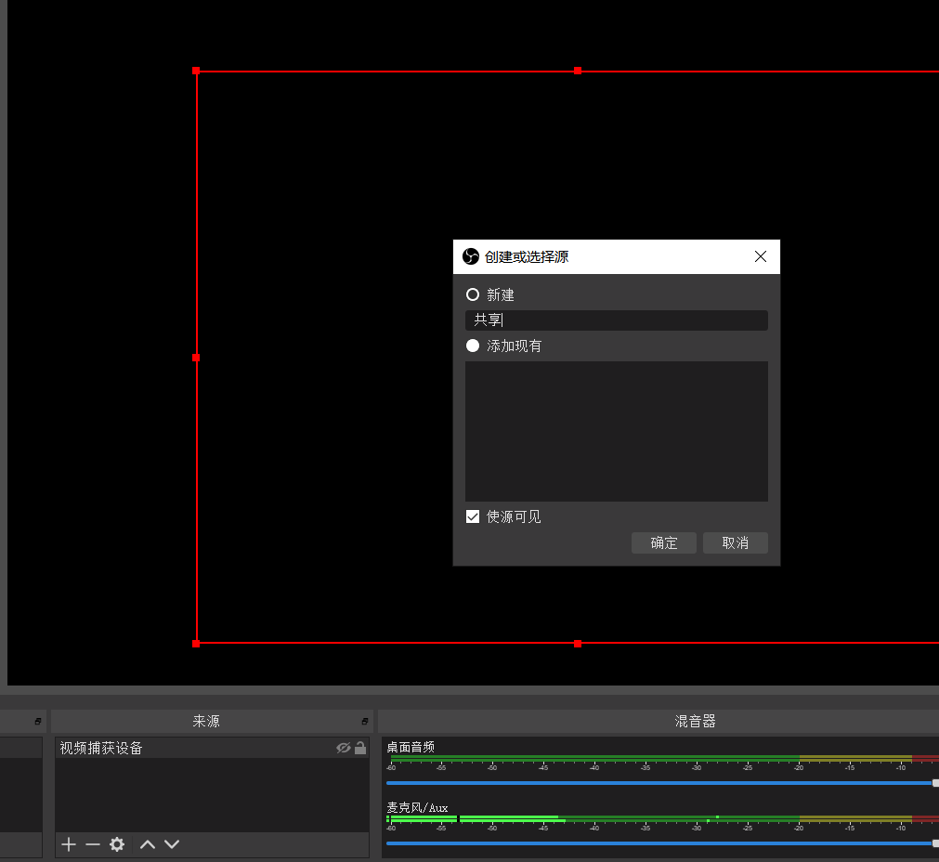The height and width of the screenshot is (862, 939).
Task: Close the 创建或选择源 dialog
Action: [761, 256]
